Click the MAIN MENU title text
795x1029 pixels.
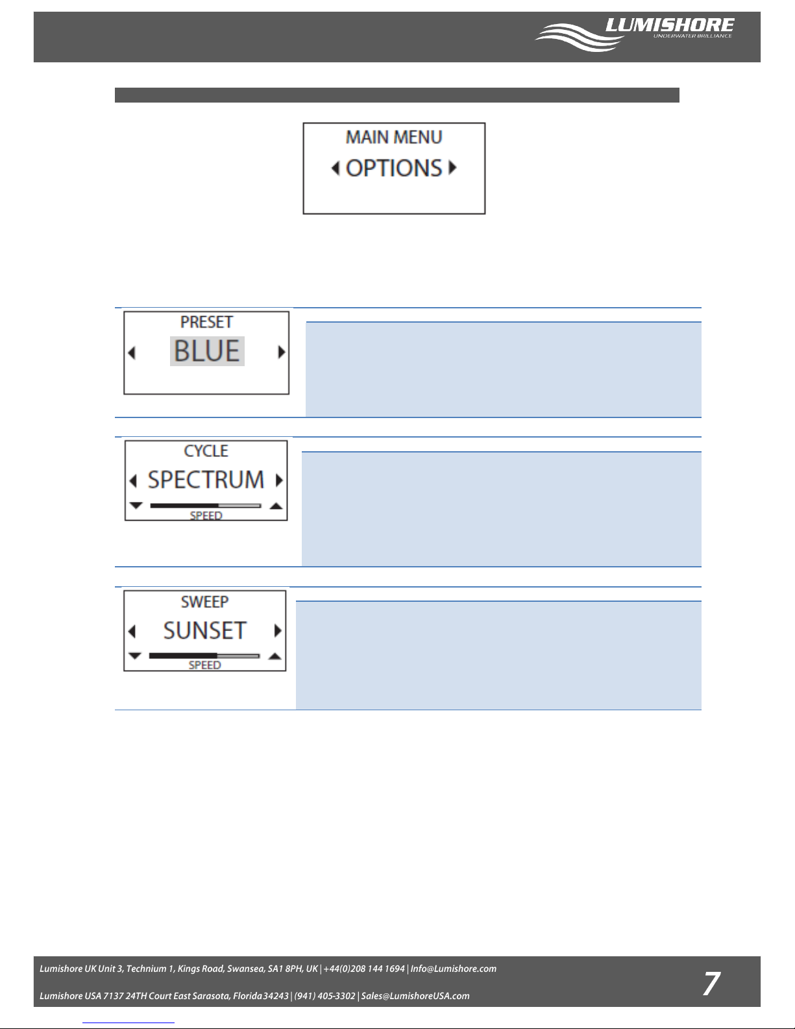pyautogui.click(x=394, y=138)
